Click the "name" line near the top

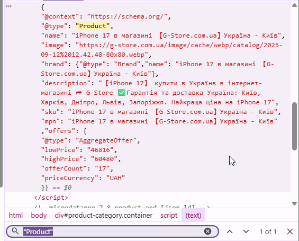(x=163, y=35)
